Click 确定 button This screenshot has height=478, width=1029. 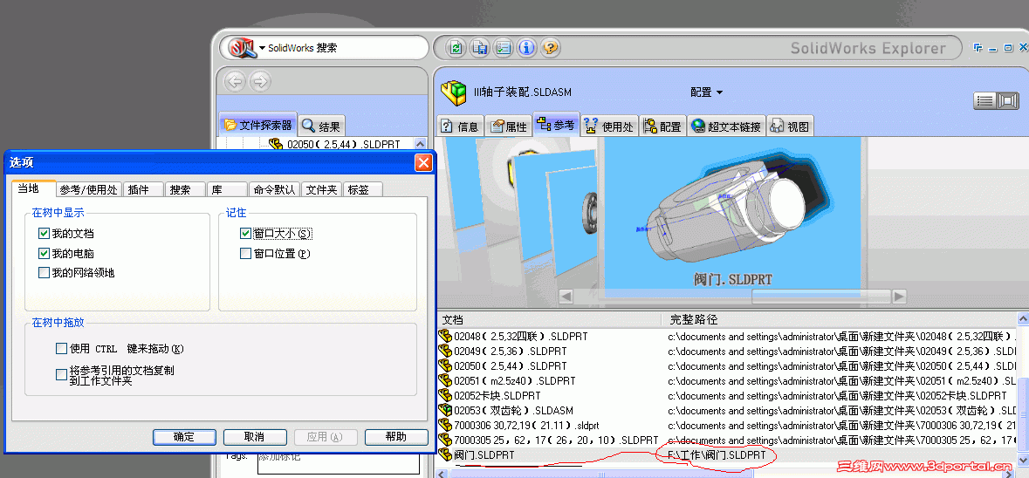(184, 437)
